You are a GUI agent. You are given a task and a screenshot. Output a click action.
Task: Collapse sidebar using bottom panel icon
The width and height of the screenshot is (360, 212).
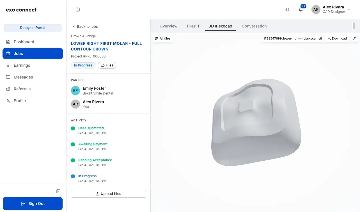pyautogui.click(x=58, y=191)
